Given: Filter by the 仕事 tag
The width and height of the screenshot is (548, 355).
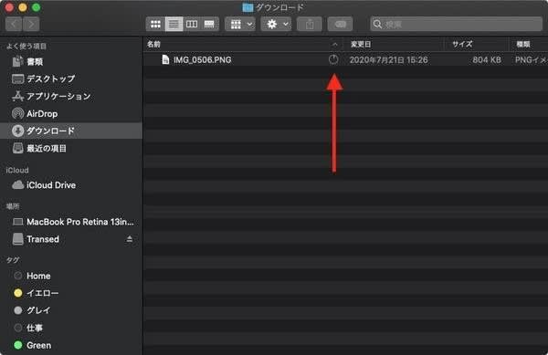Looking at the screenshot, I should point(71,328).
